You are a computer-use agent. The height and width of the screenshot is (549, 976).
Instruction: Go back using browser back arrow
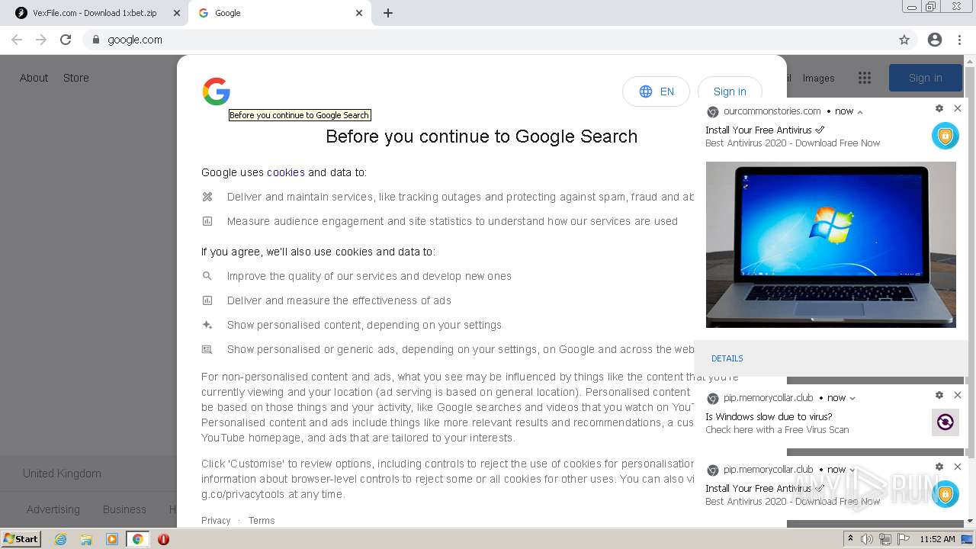17,40
